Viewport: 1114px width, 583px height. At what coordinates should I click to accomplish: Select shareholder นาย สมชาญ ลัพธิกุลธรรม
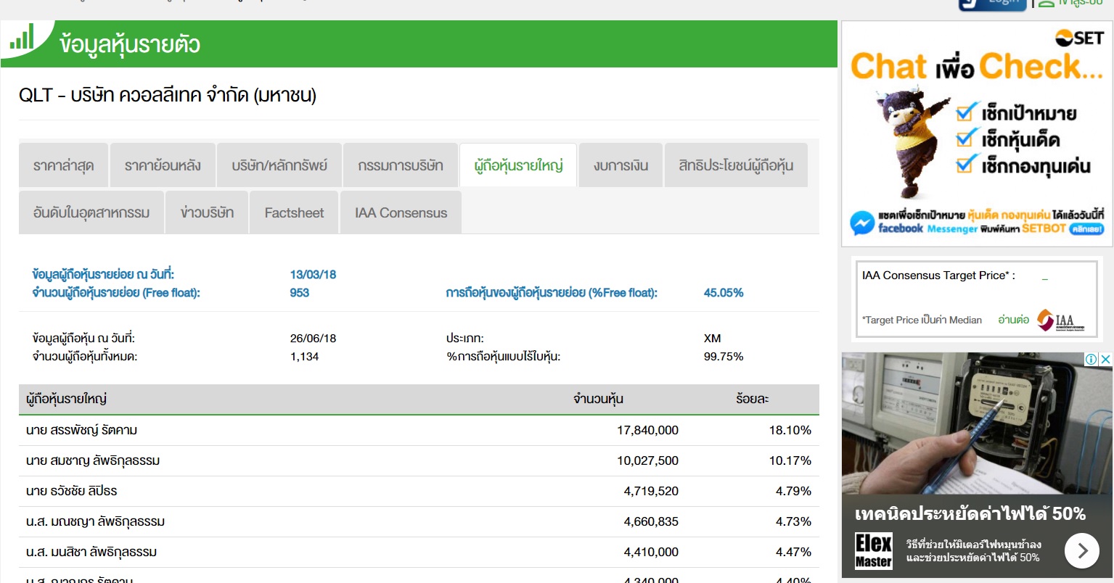pos(93,460)
